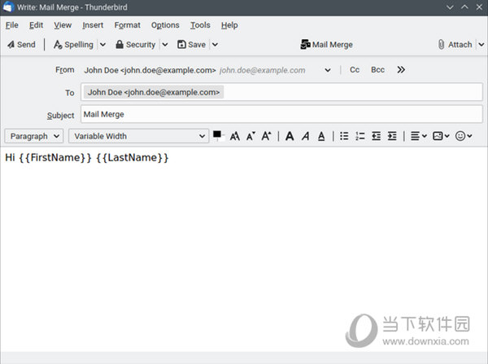Open the View menu

tap(63, 25)
